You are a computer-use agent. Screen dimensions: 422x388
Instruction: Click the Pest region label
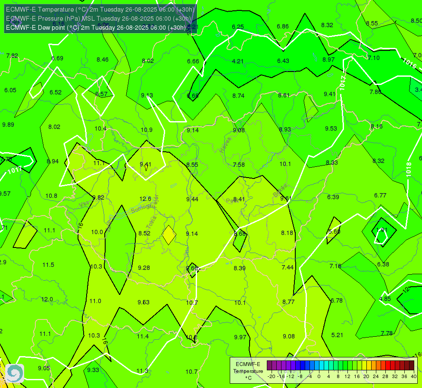pyautogui.click(x=232, y=200)
